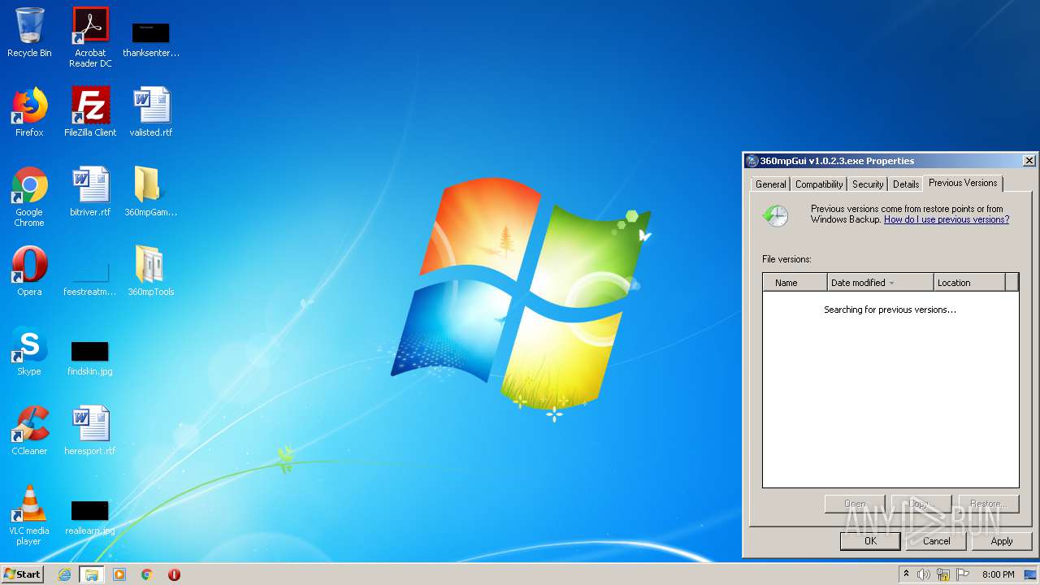Open Google Chrome desktop shortcut
Image resolution: width=1040 pixels, height=585 pixels.
pyautogui.click(x=29, y=197)
